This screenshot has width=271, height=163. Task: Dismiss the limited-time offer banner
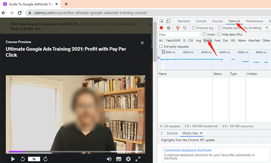150,25
